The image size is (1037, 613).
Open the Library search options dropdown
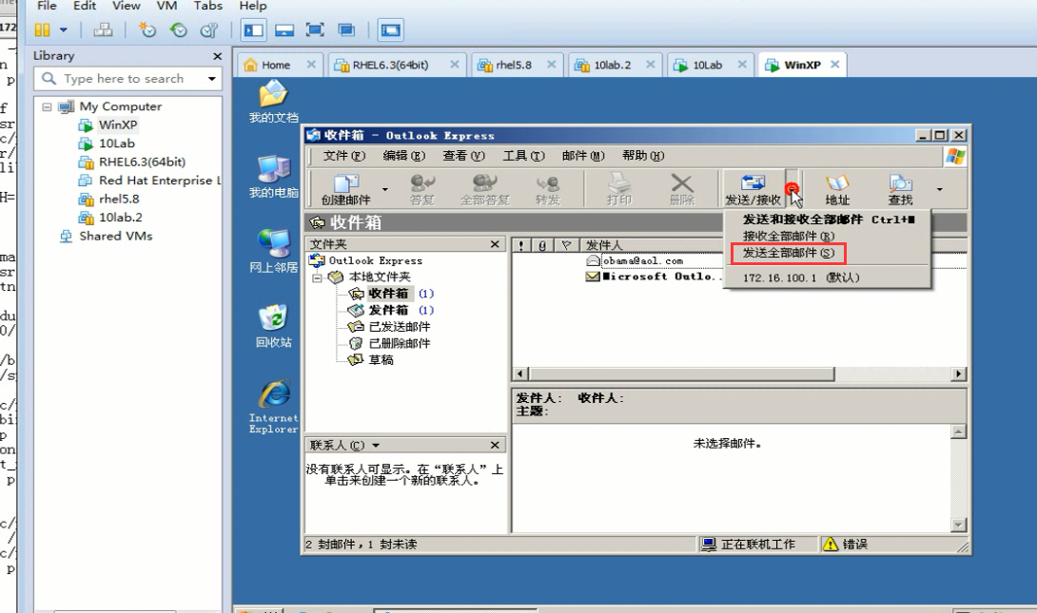point(211,79)
